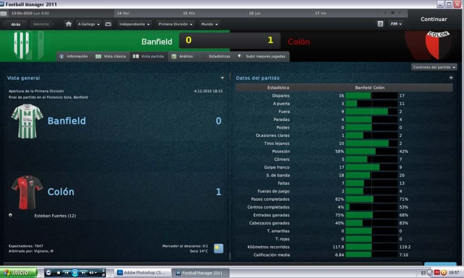Click the calendar center dot button

click(x=393, y=13)
